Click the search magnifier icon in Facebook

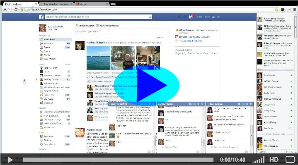(150, 17)
